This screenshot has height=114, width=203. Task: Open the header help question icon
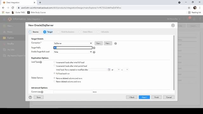(200, 19)
